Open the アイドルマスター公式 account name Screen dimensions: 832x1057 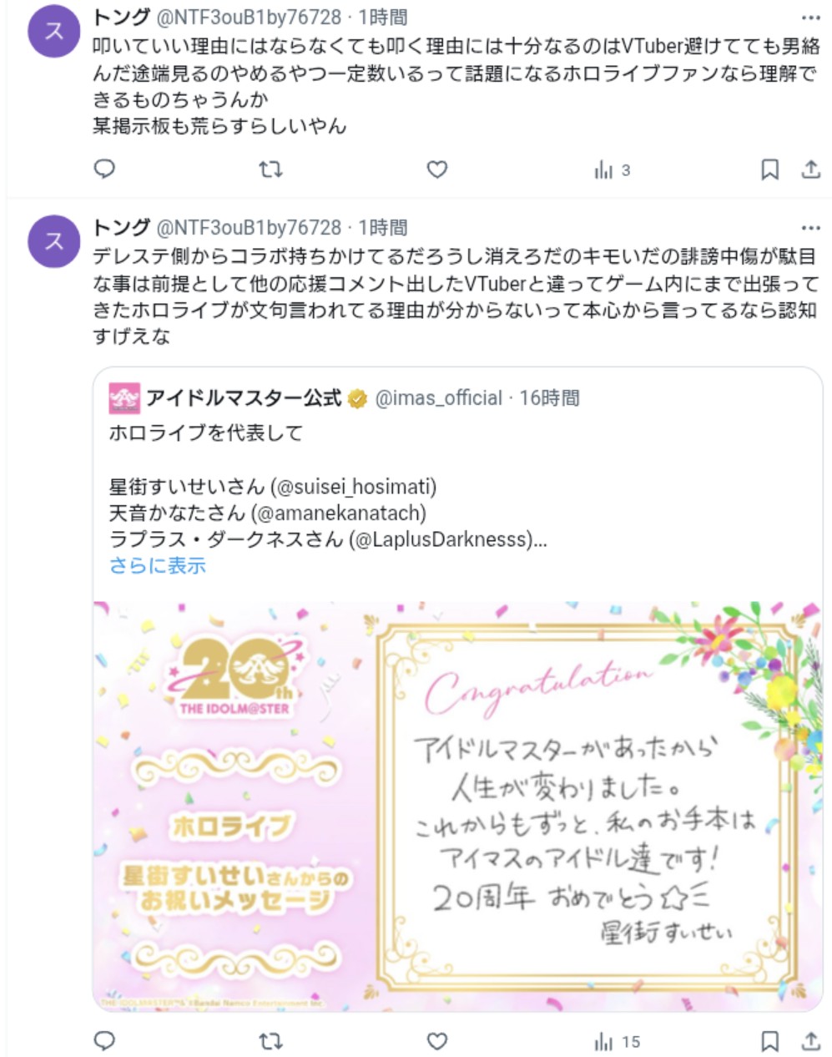(x=244, y=398)
